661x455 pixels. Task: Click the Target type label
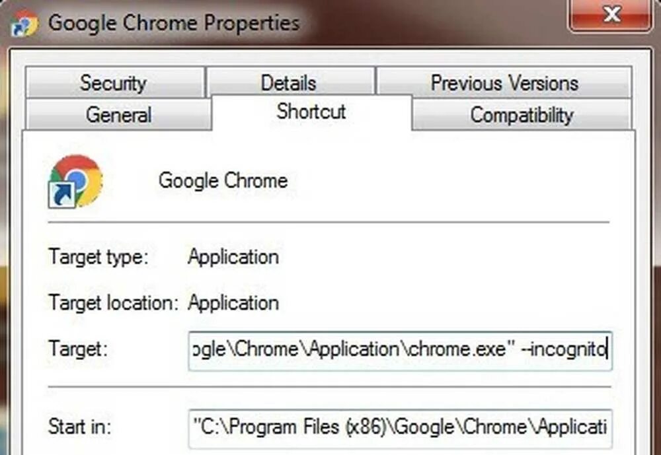coord(98,257)
